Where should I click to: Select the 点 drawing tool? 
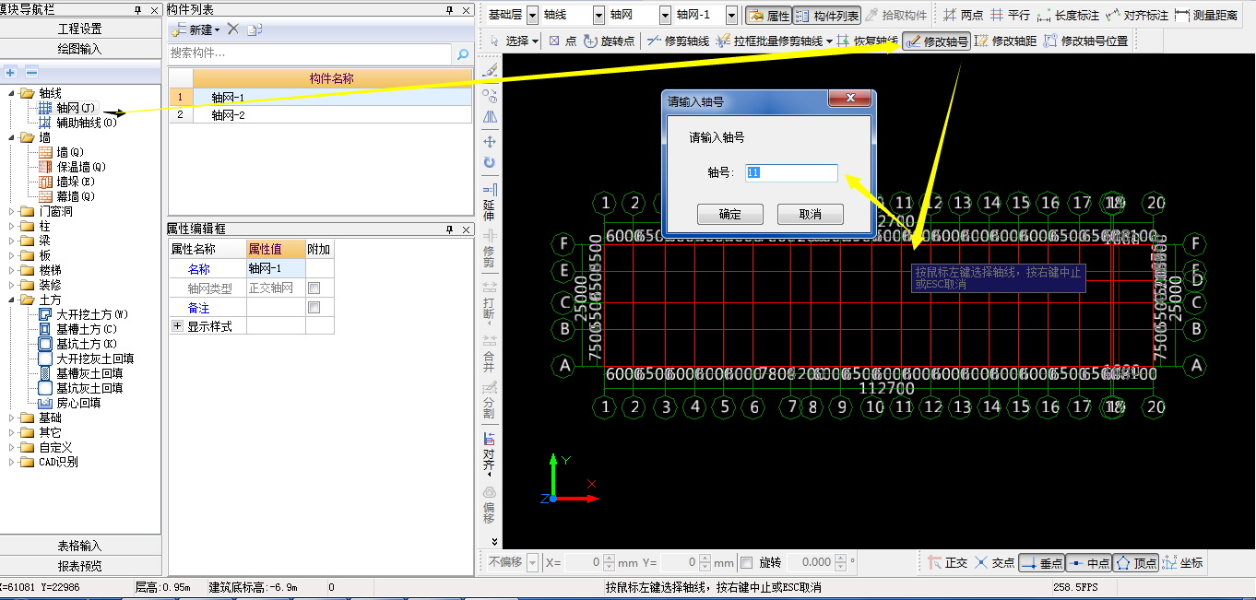[x=563, y=41]
